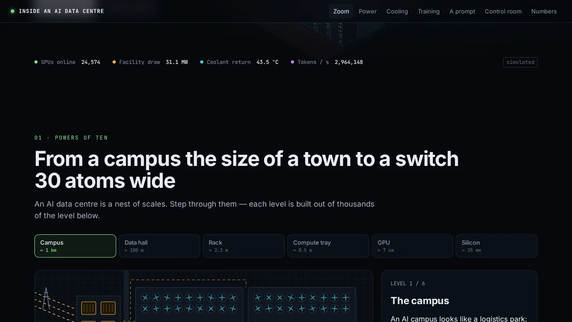This screenshot has width=572, height=322.
Task: Click the Tokens per second value 2,964,148
Action: [x=349, y=62]
